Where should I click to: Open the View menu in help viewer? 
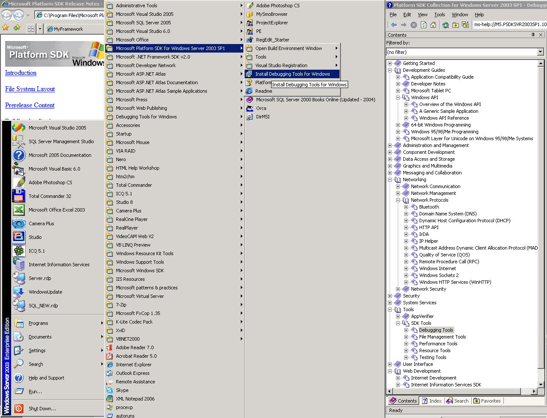pyautogui.click(x=423, y=15)
